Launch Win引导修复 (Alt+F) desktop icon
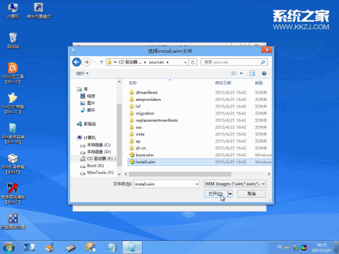The width and height of the screenshot is (339, 254). 13,163
